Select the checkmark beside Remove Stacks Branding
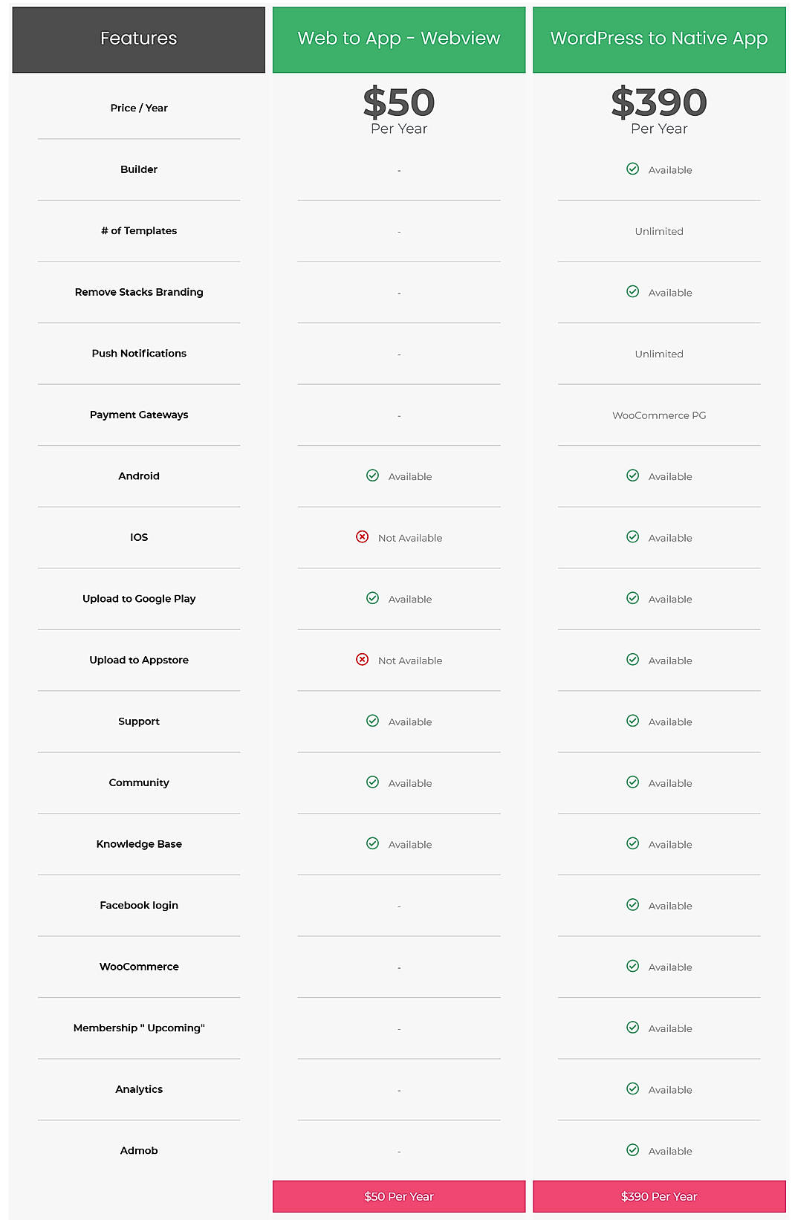 tap(632, 292)
